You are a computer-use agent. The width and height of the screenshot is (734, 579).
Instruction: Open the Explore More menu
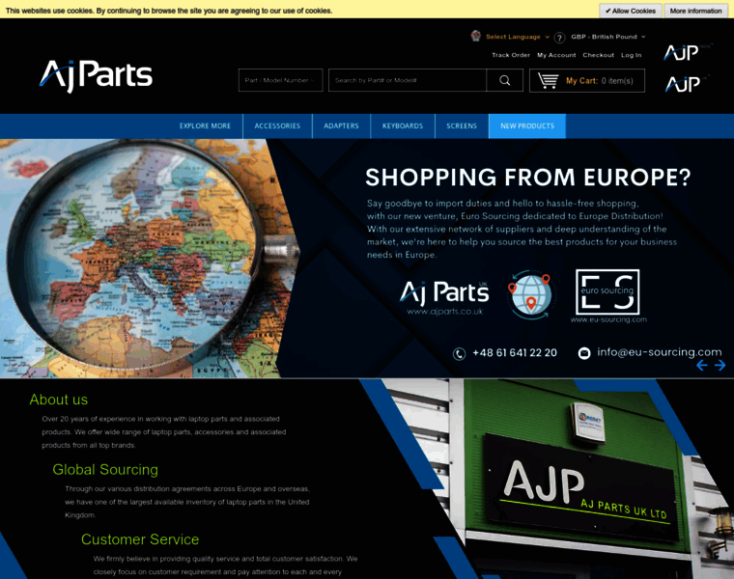click(205, 126)
